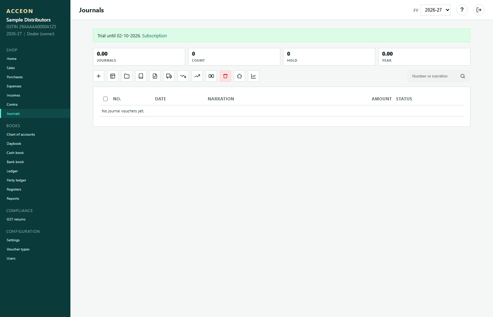Screen dimensions: 493x317
Task: Open Purchases in the sidebar
Action: click(35, 77)
